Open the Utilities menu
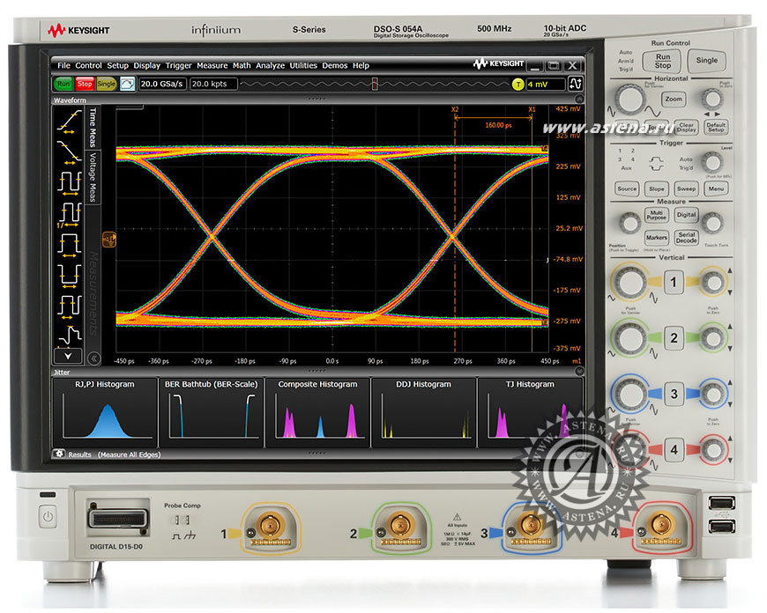Image resolution: width=767 pixels, height=613 pixels. [x=303, y=65]
